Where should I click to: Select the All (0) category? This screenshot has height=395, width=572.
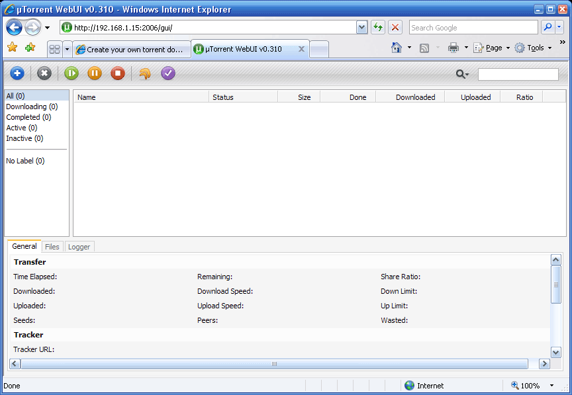tap(36, 95)
